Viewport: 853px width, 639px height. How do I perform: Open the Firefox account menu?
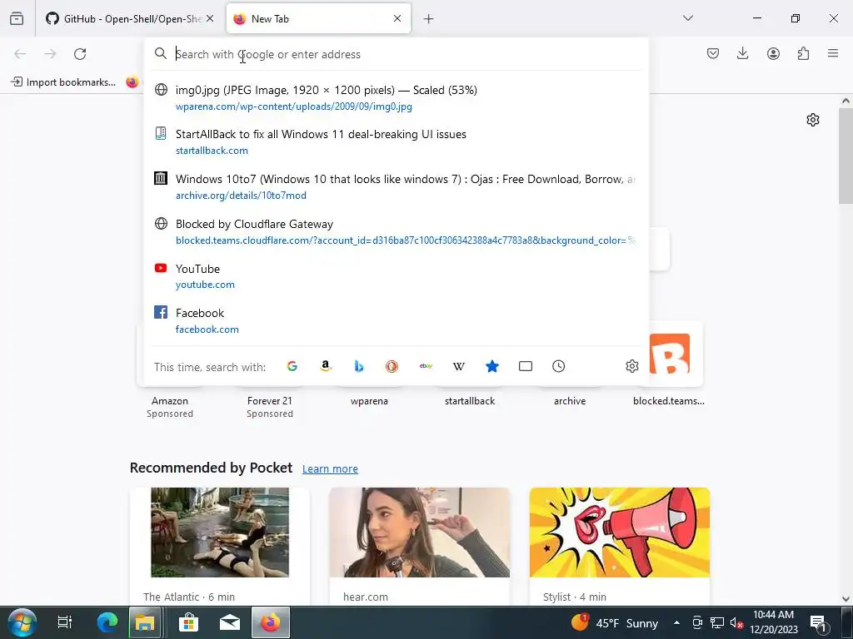click(x=773, y=53)
